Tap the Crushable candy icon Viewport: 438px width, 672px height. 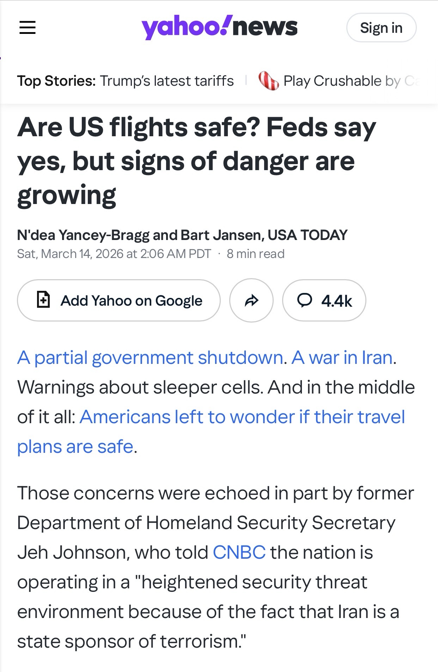(268, 81)
